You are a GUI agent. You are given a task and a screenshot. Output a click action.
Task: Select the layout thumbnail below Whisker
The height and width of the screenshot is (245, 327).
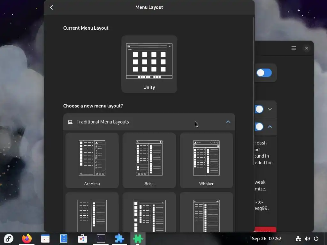click(206, 212)
